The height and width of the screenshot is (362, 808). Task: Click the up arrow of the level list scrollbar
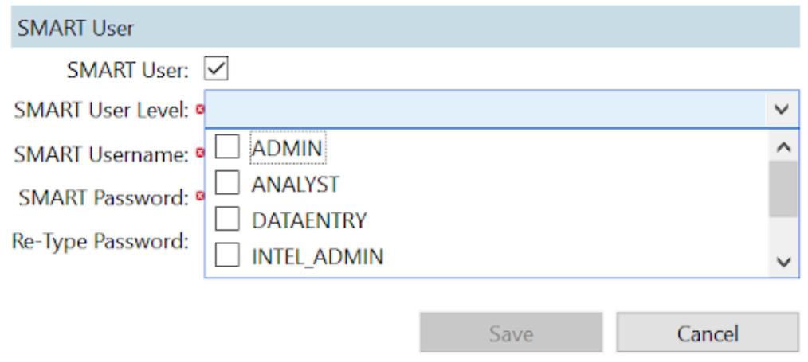pos(781,146)
